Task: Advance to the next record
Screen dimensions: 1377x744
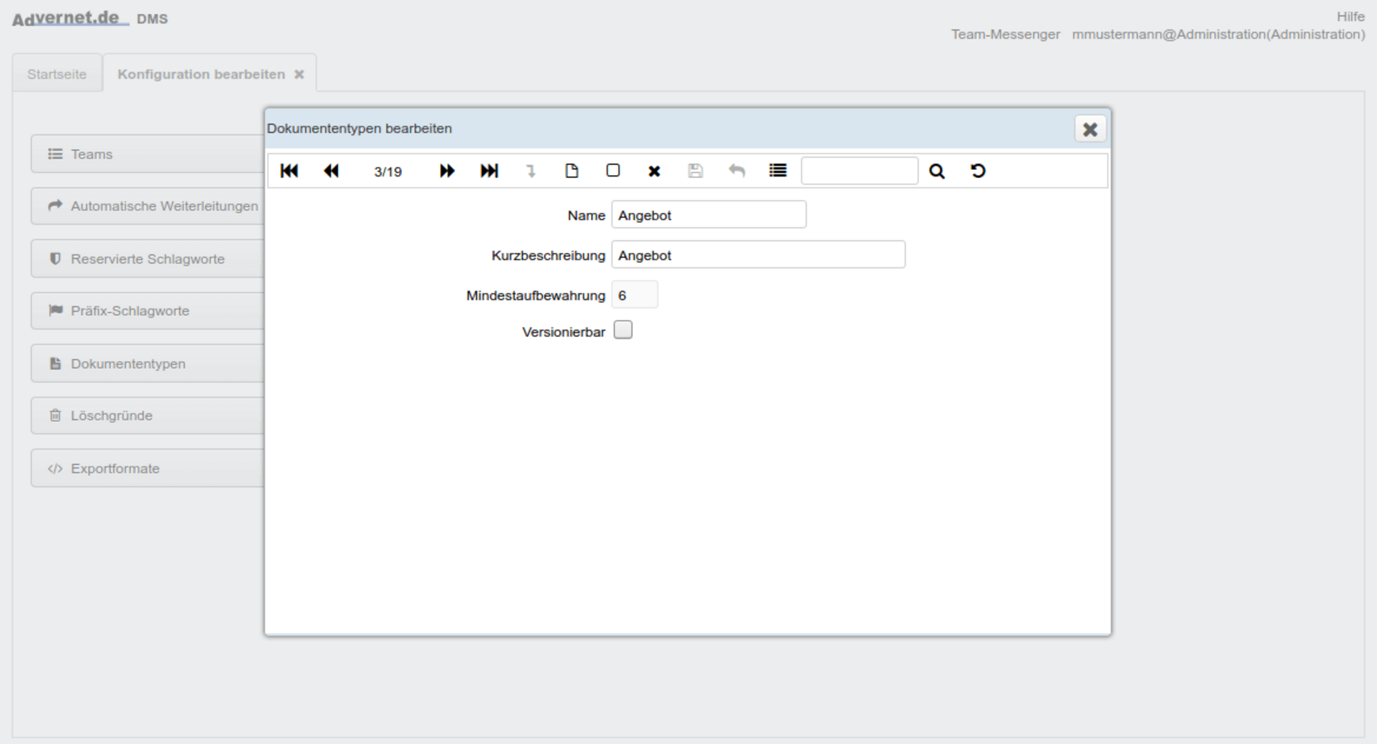Action: (x=446, y=171)
